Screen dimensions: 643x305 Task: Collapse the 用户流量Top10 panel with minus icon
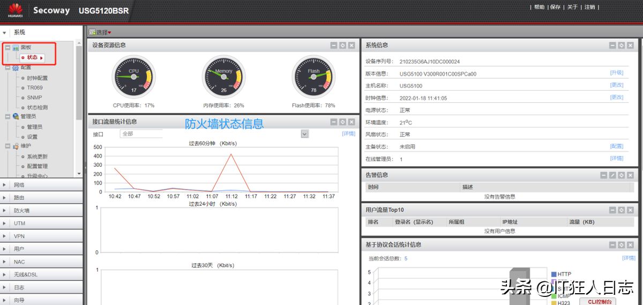click(x=612, y=210)
